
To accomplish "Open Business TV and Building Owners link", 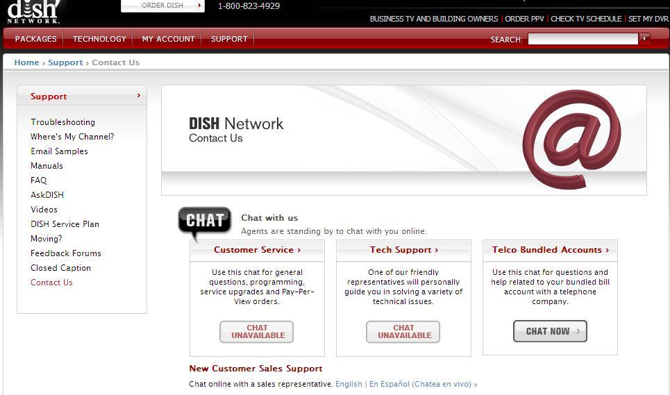I will coord(434,19).
